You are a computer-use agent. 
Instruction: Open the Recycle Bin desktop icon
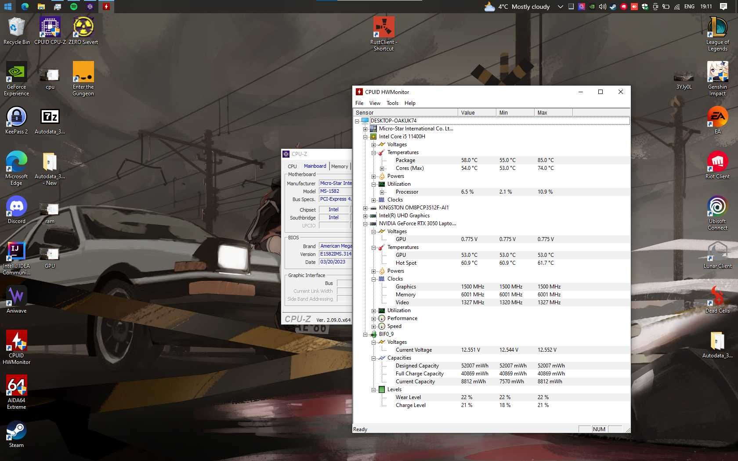click(x=16, y=31)
